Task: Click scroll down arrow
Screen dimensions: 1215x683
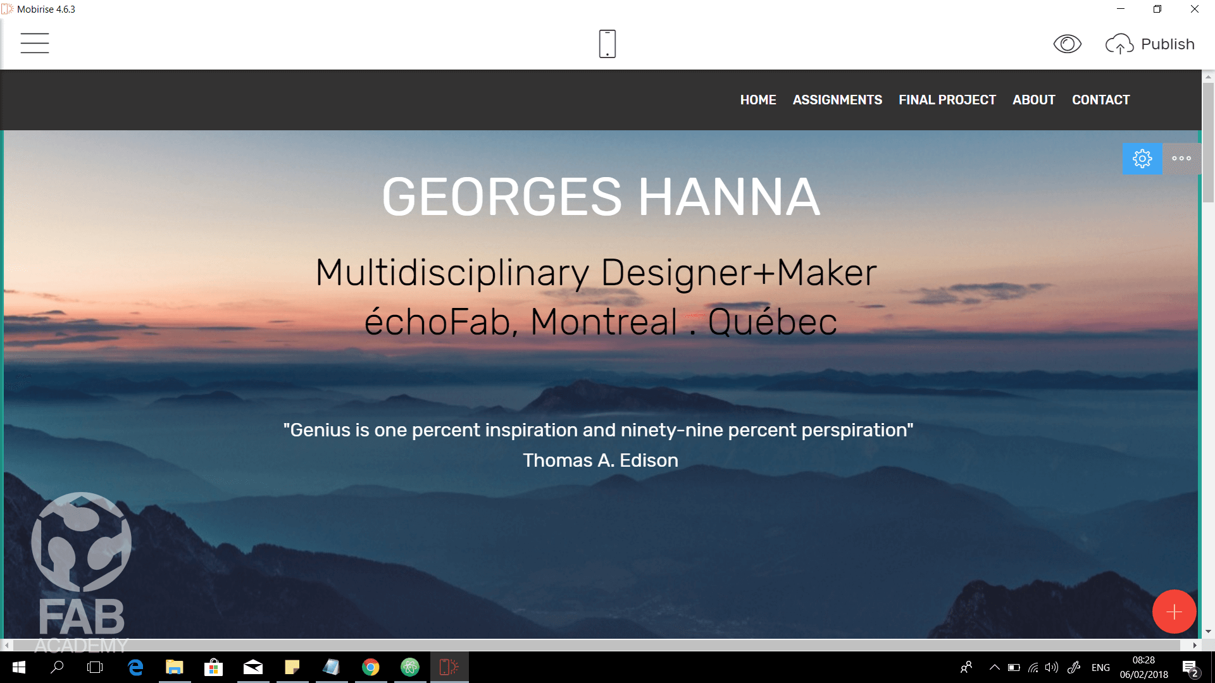Action: (x=1208, y=631)
